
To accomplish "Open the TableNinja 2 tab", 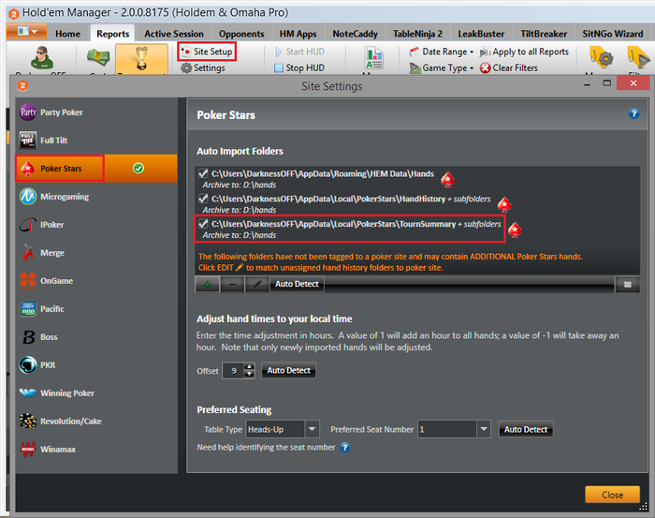I will pyautogui.click(x=417, y=34).
